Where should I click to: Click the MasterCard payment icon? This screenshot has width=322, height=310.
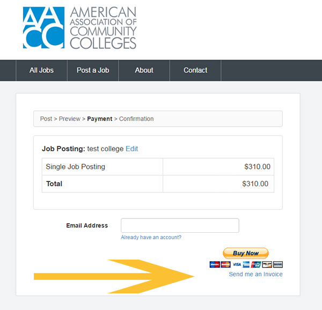[226, 264]
